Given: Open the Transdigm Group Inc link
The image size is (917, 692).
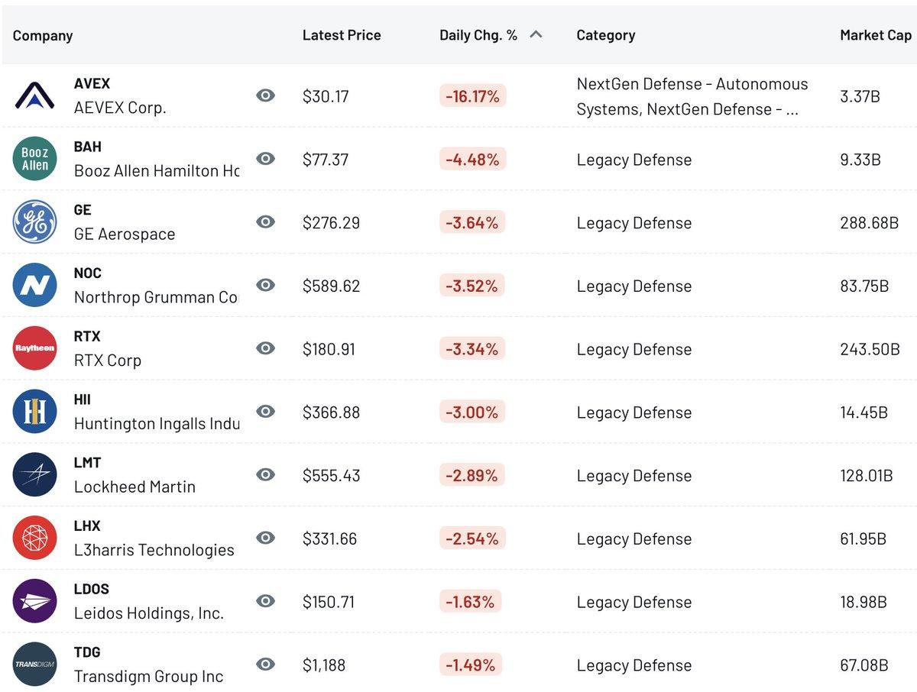Looking at the screenshot, I should pos(148,676).
